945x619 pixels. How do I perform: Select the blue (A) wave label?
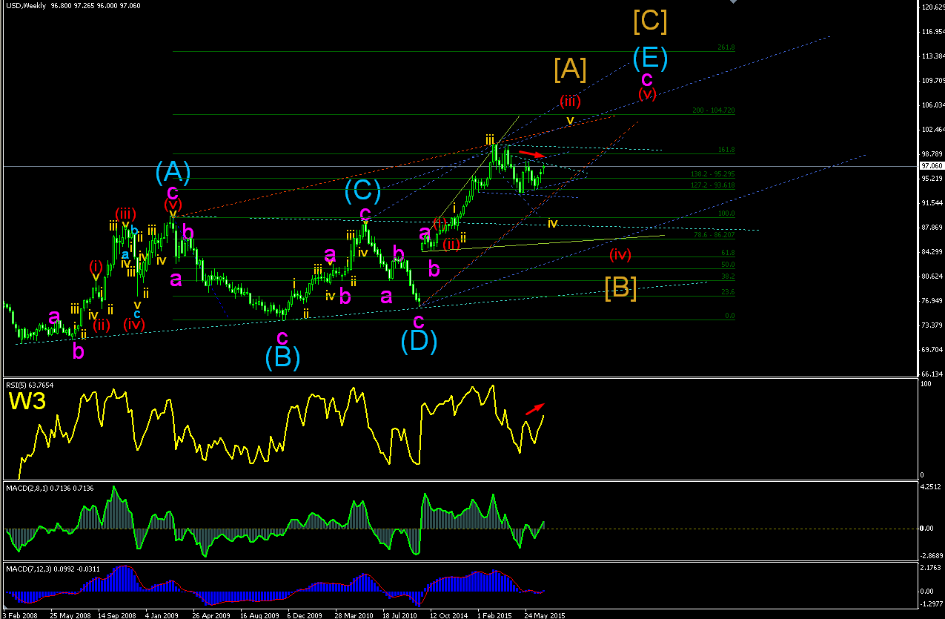coord(173,172)
